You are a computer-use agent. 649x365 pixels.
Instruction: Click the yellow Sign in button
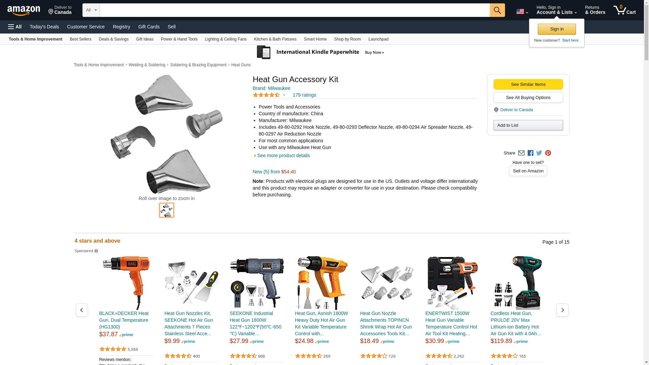[x=557, y=29]
